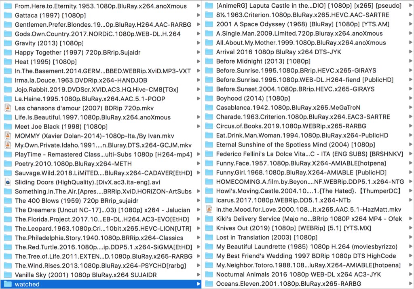Expand the Life.Is.Beautiful.1997 folder arrow
The width and height of the screenshot is (414, 289).
pos(199,117)
